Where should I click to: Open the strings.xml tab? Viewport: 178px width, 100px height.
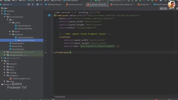click(144, 4)
